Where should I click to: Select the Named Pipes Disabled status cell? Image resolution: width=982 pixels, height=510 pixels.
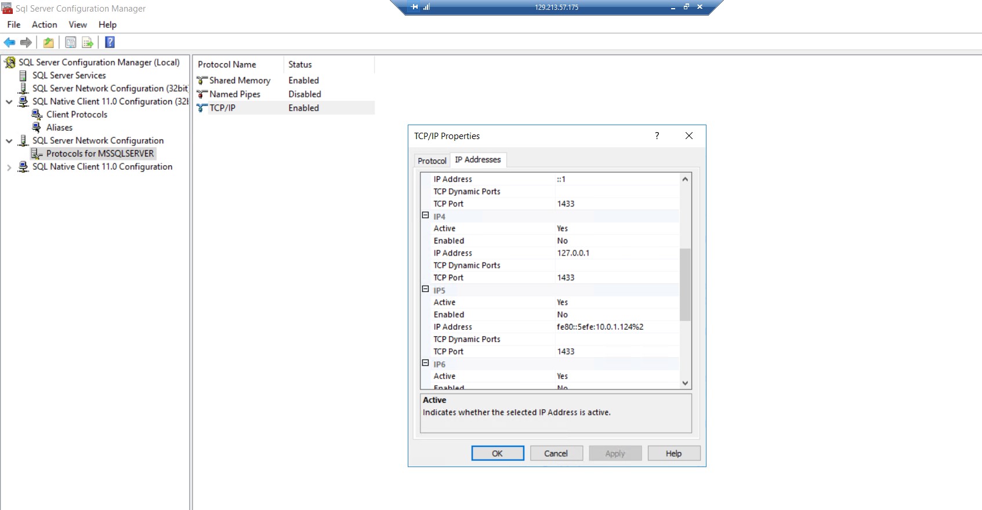pos(305,94)
